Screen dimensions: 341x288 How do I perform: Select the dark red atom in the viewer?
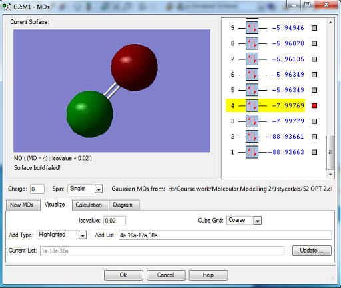[x=135, y=67]
